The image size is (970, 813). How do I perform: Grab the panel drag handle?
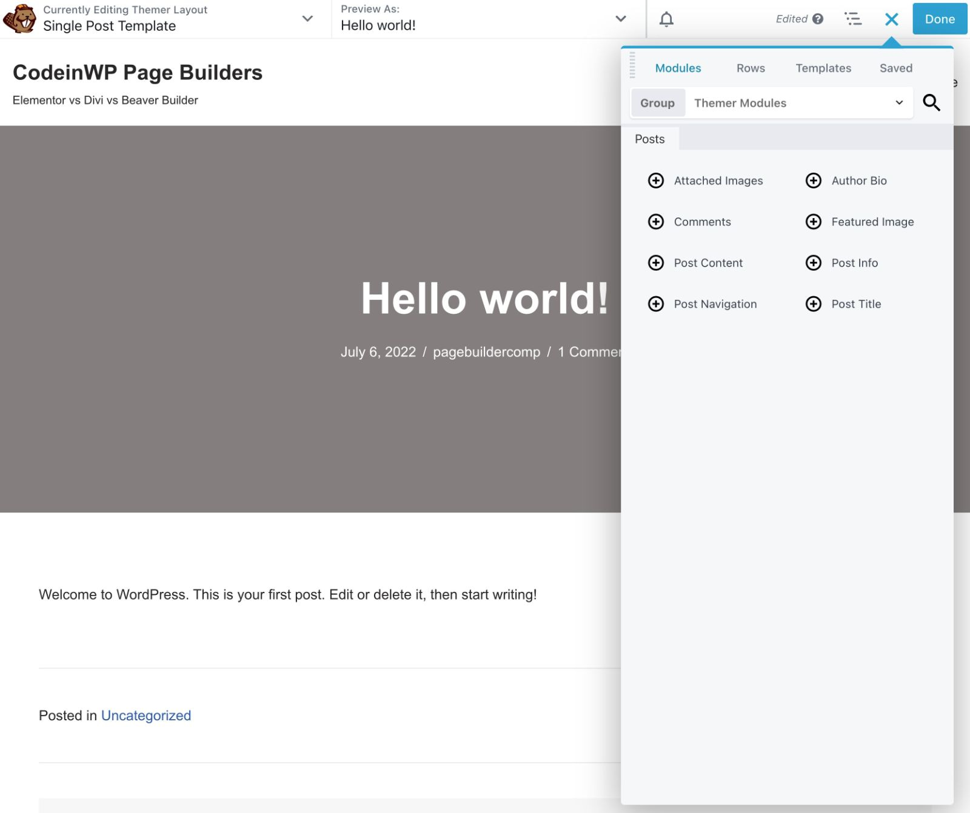coord(632,65)
